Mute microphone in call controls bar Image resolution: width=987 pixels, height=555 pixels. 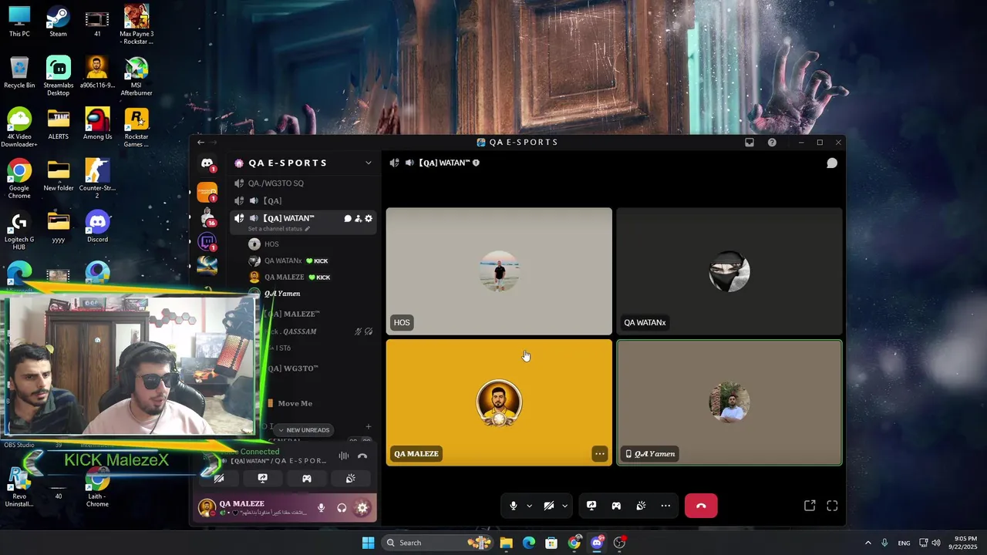[513, 506]
